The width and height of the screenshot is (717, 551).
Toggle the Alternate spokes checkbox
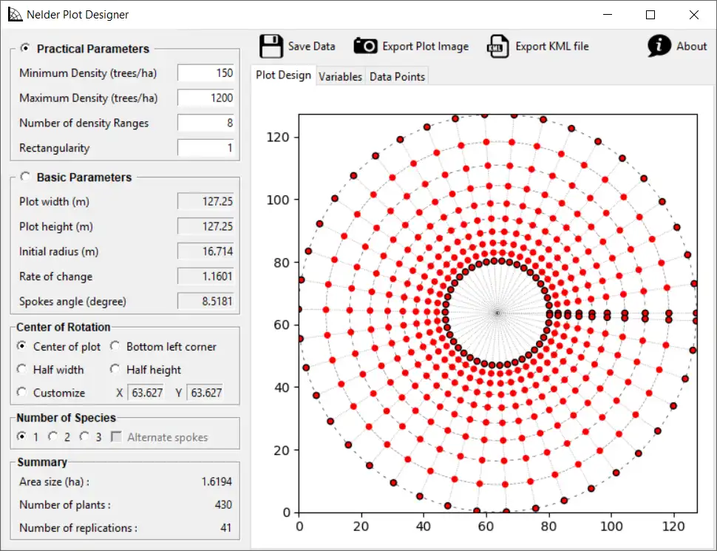point(117,437)
